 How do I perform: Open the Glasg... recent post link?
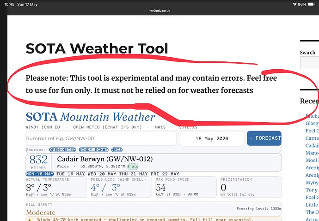coord(312,123)
